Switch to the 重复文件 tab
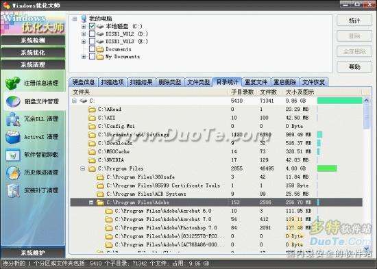This screenshot has width=377, height=269. click(256, 82)
